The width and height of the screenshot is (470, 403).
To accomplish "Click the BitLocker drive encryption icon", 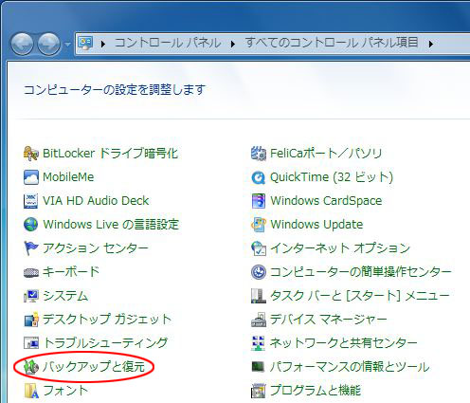I will 31,154.
